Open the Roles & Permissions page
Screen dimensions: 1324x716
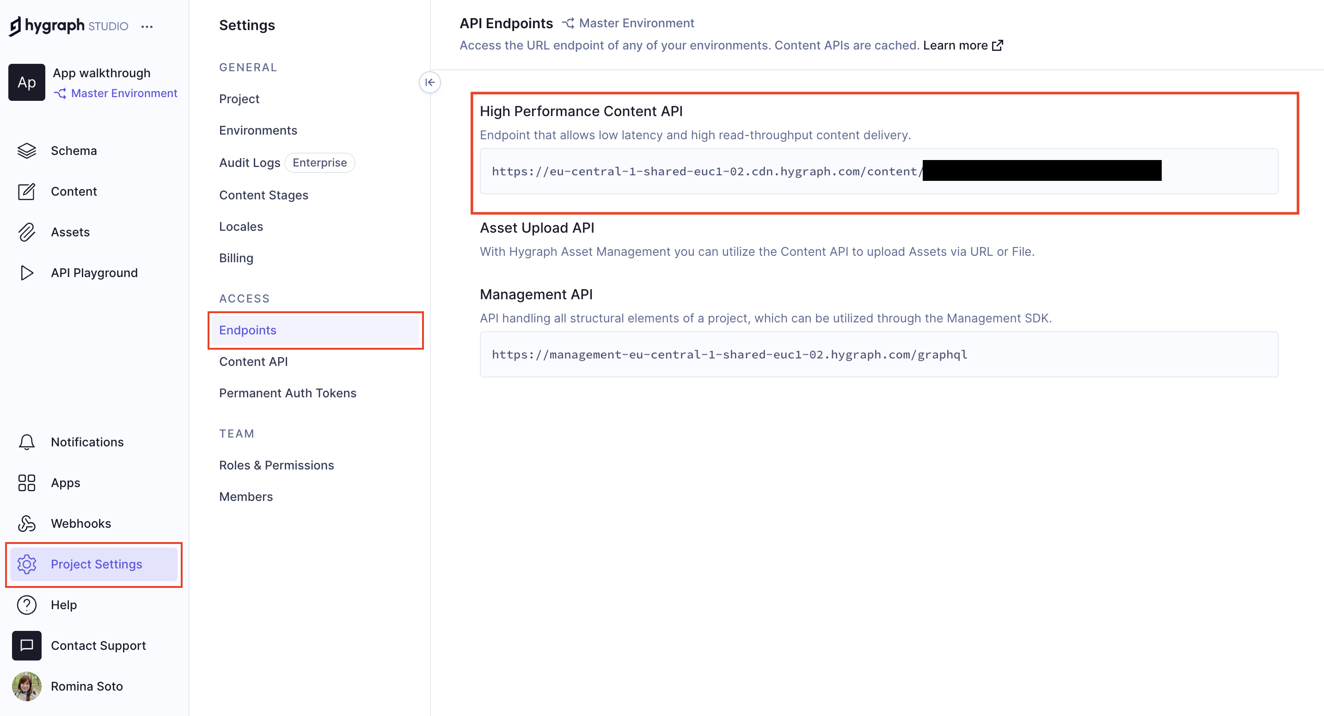(x=276, y=466)
